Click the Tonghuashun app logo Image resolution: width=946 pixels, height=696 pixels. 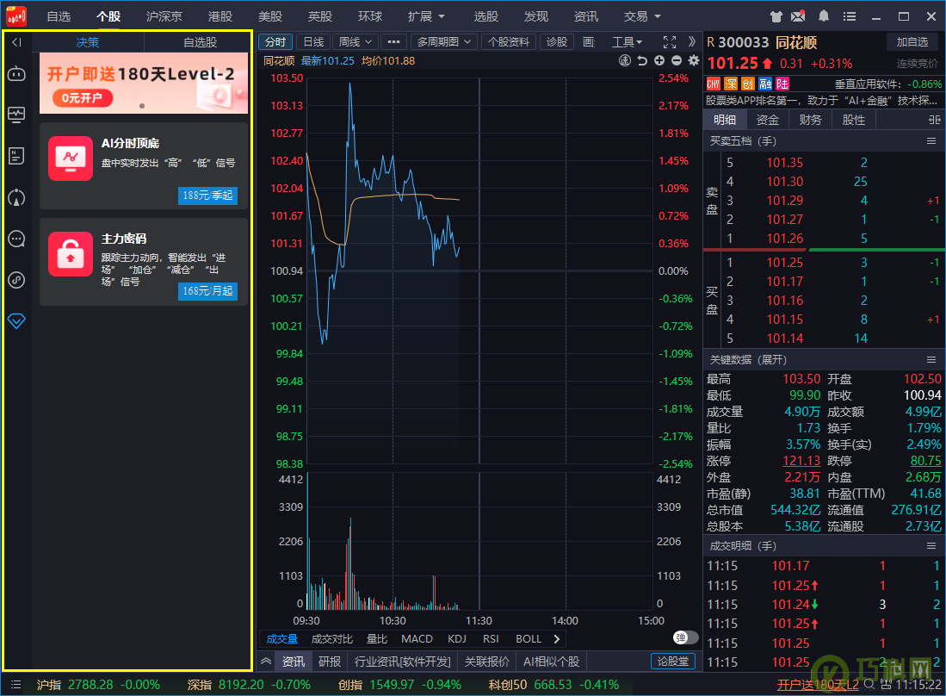(x=16, y=16)
